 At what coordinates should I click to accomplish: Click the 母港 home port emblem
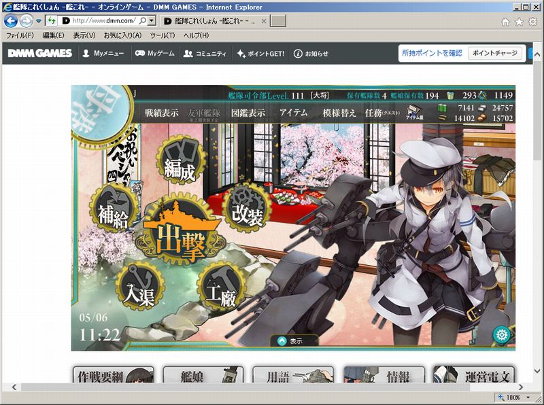[x=97, y=112]
